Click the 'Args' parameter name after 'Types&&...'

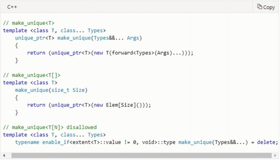click(x=133, y=38)
